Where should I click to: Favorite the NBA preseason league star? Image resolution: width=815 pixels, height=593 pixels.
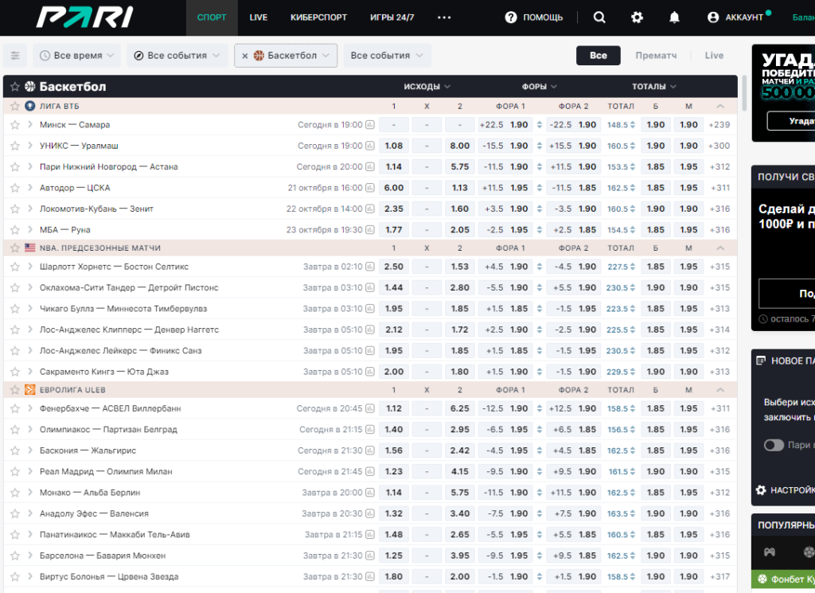coord(15,248)
